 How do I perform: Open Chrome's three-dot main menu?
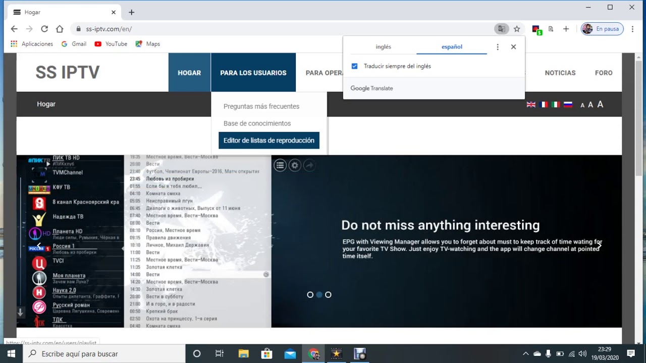632,29
